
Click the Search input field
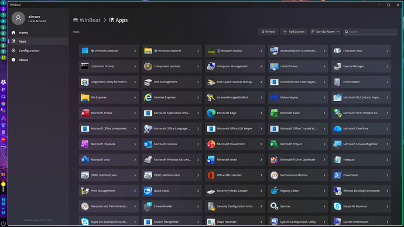coord(370,32)
